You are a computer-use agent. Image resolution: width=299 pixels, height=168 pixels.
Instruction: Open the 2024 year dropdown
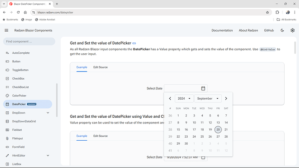pyautogui.click(x=184, y=98)
